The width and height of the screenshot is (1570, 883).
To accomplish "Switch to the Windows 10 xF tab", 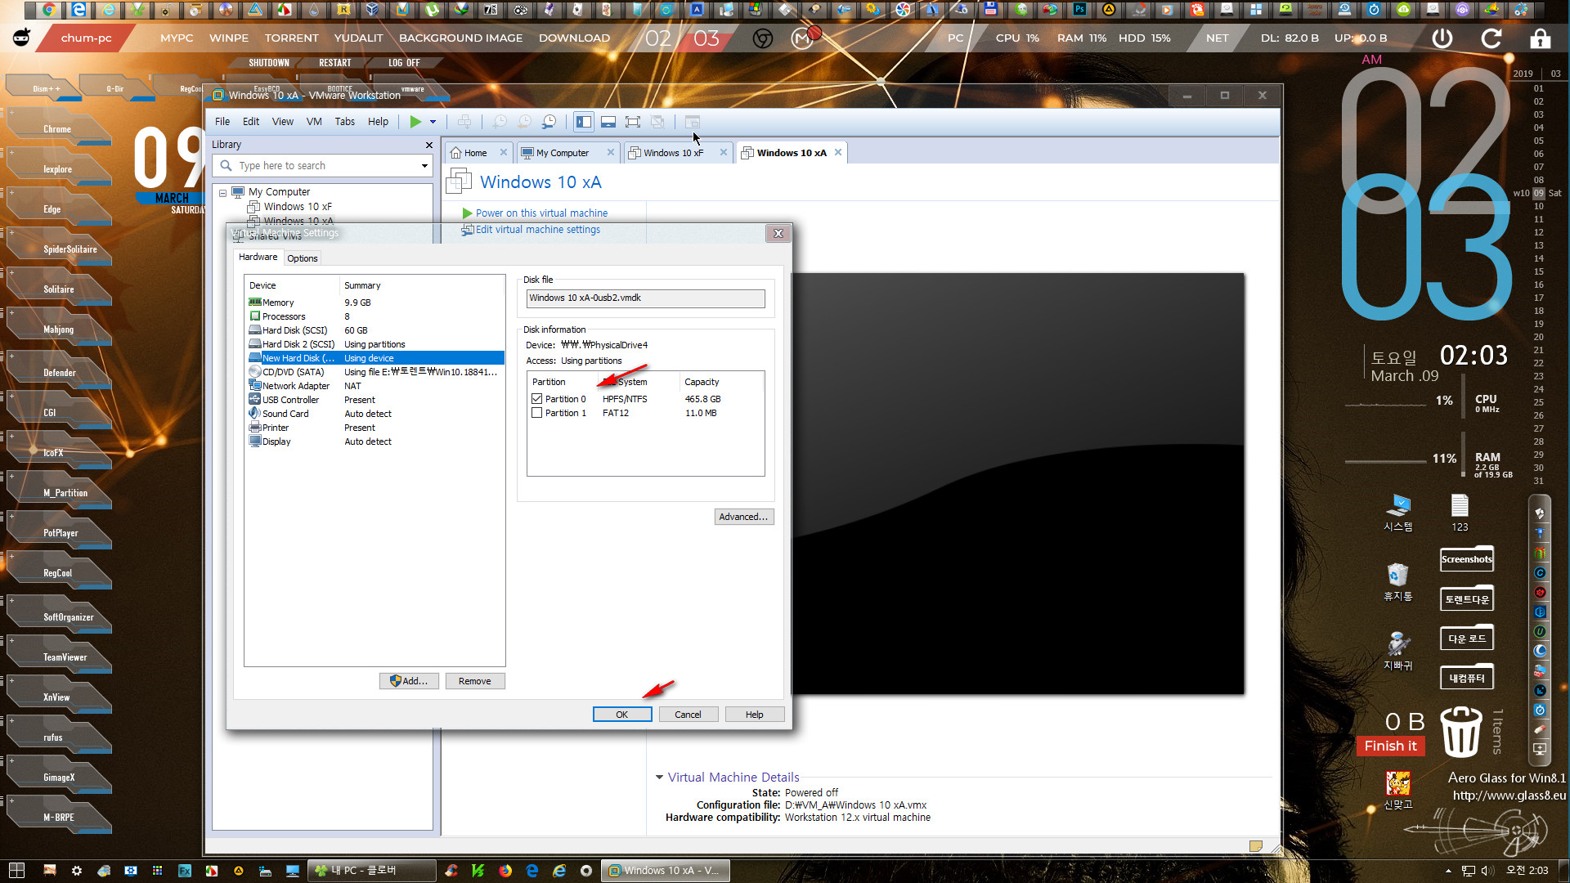I will click(x=673, y=153).
